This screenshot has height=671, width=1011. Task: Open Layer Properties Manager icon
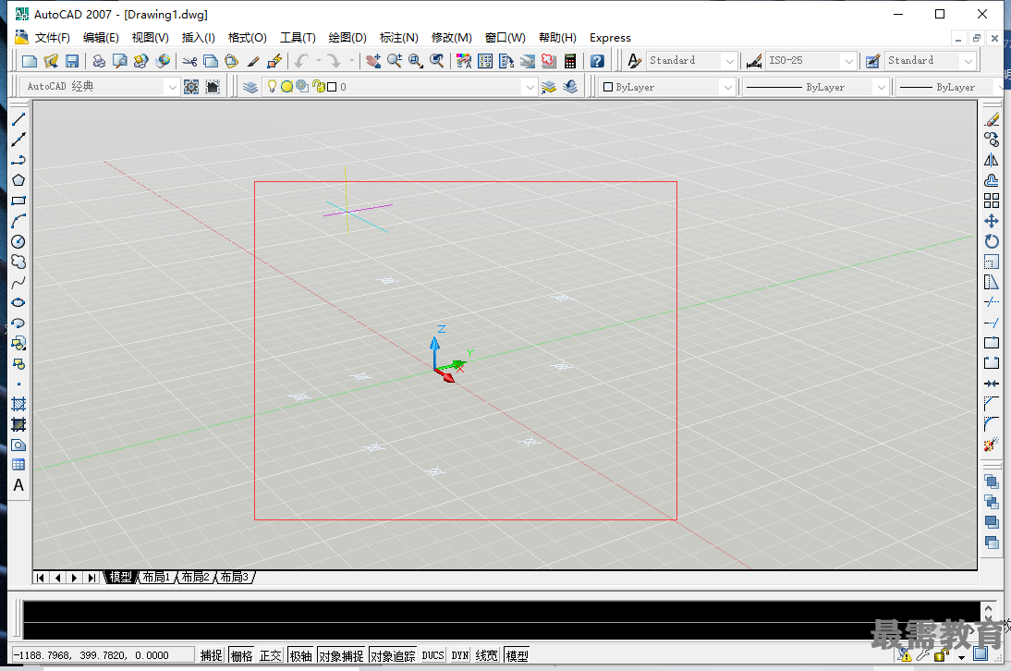tap(250, 86)
